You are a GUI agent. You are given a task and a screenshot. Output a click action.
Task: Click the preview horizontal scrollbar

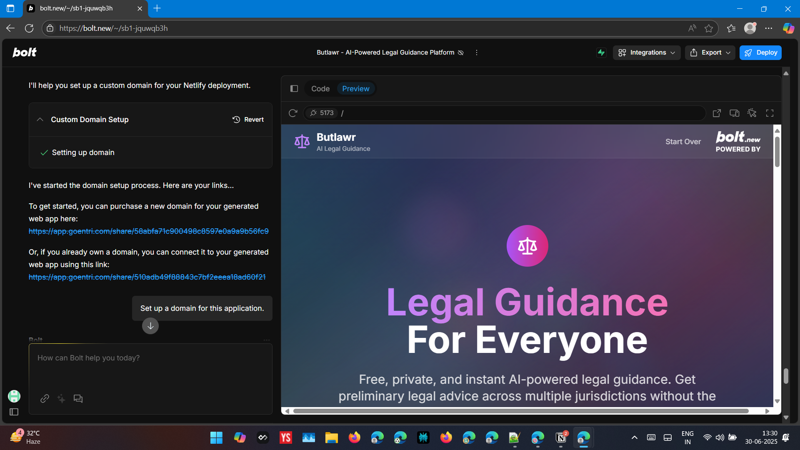[521, 411]
